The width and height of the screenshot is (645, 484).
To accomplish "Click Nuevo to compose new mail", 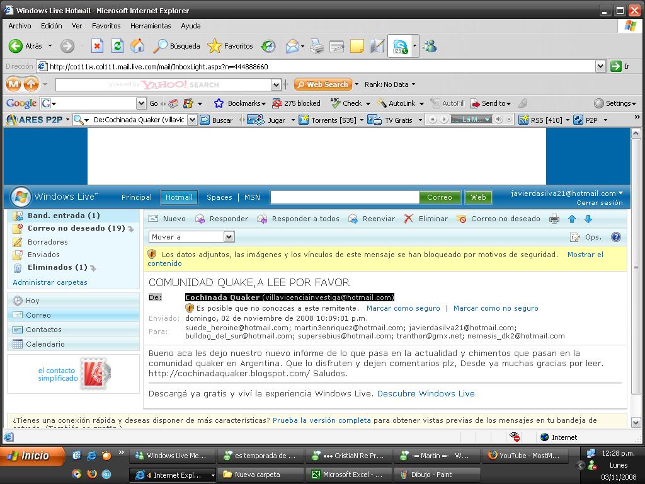I will click(x=167, y=219).
